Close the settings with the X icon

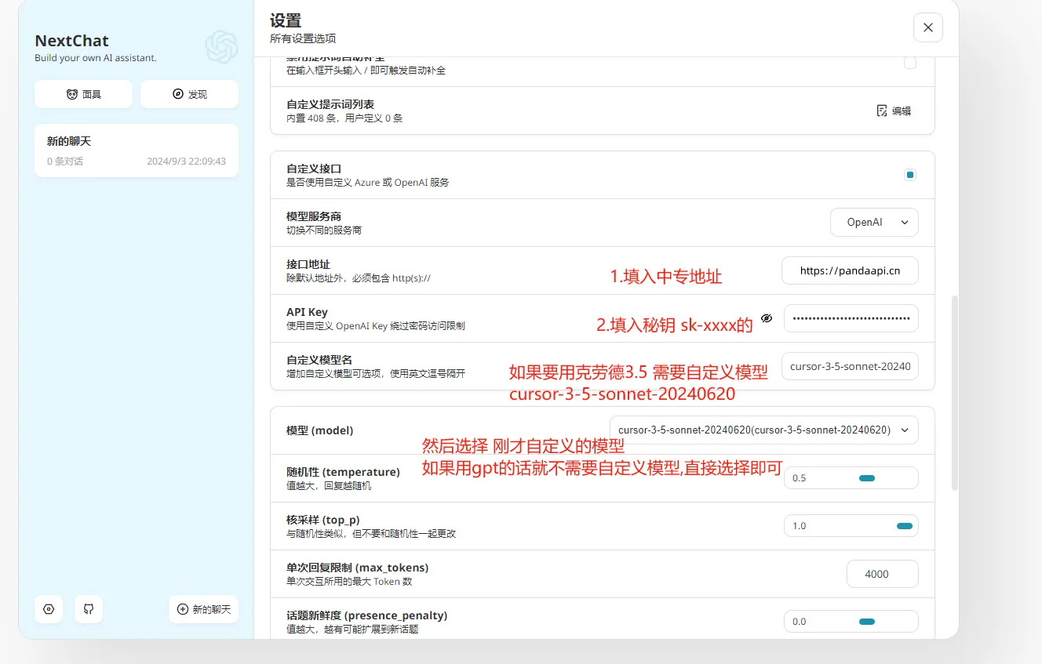tap(927, 27)
